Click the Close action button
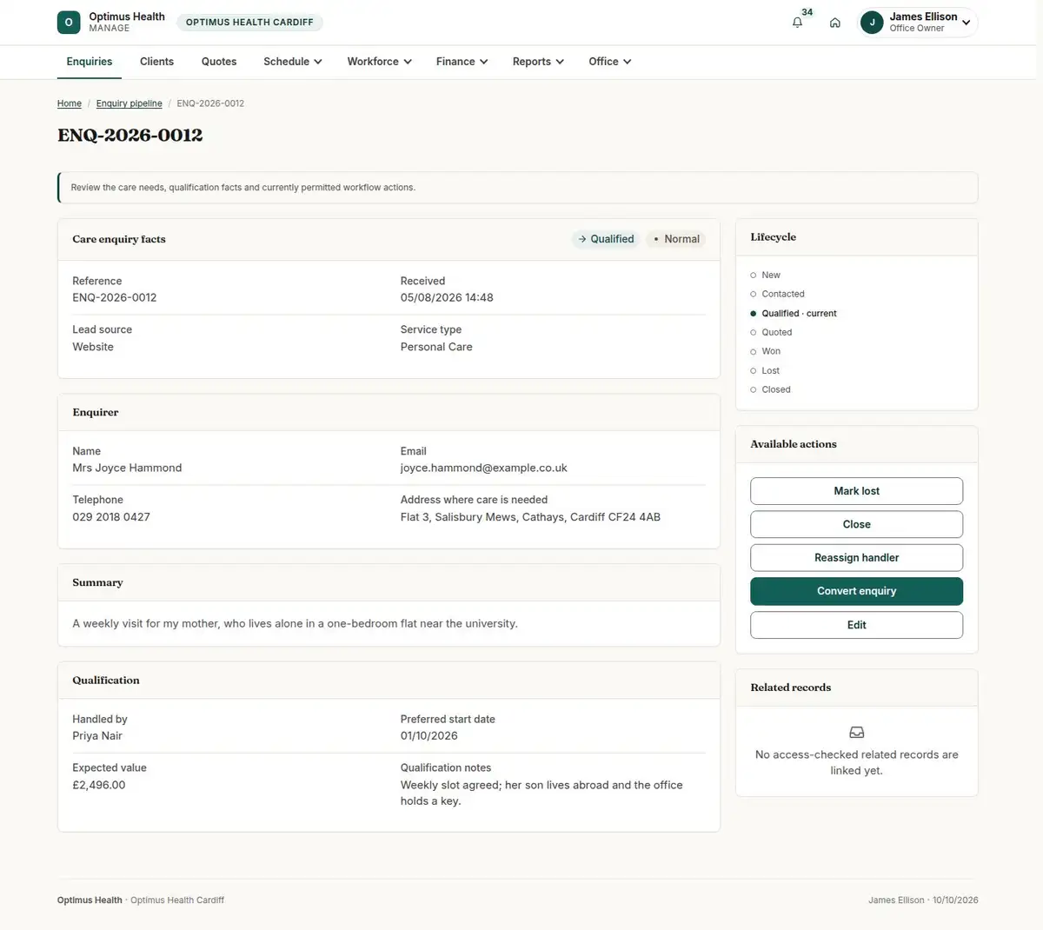1043x930 pixels. 857,524
